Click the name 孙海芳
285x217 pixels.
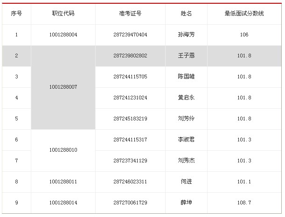(x=186, y=35)
